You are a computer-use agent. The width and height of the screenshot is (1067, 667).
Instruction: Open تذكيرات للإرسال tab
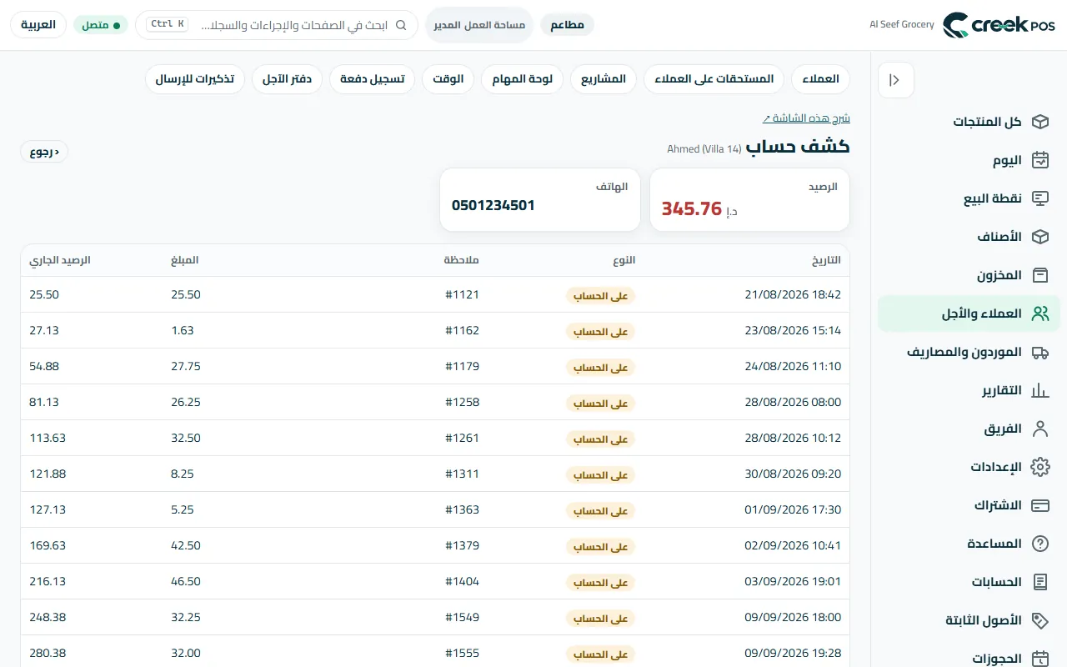[x=195, y=79]
